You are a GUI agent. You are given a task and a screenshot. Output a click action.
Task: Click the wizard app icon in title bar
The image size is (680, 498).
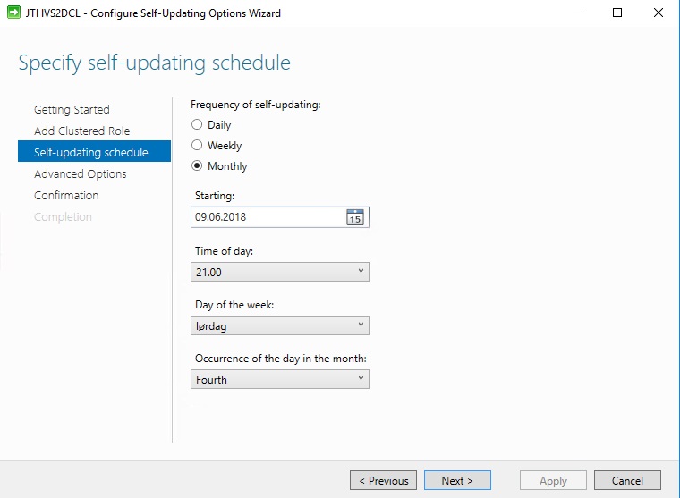[x=13, y=13]
